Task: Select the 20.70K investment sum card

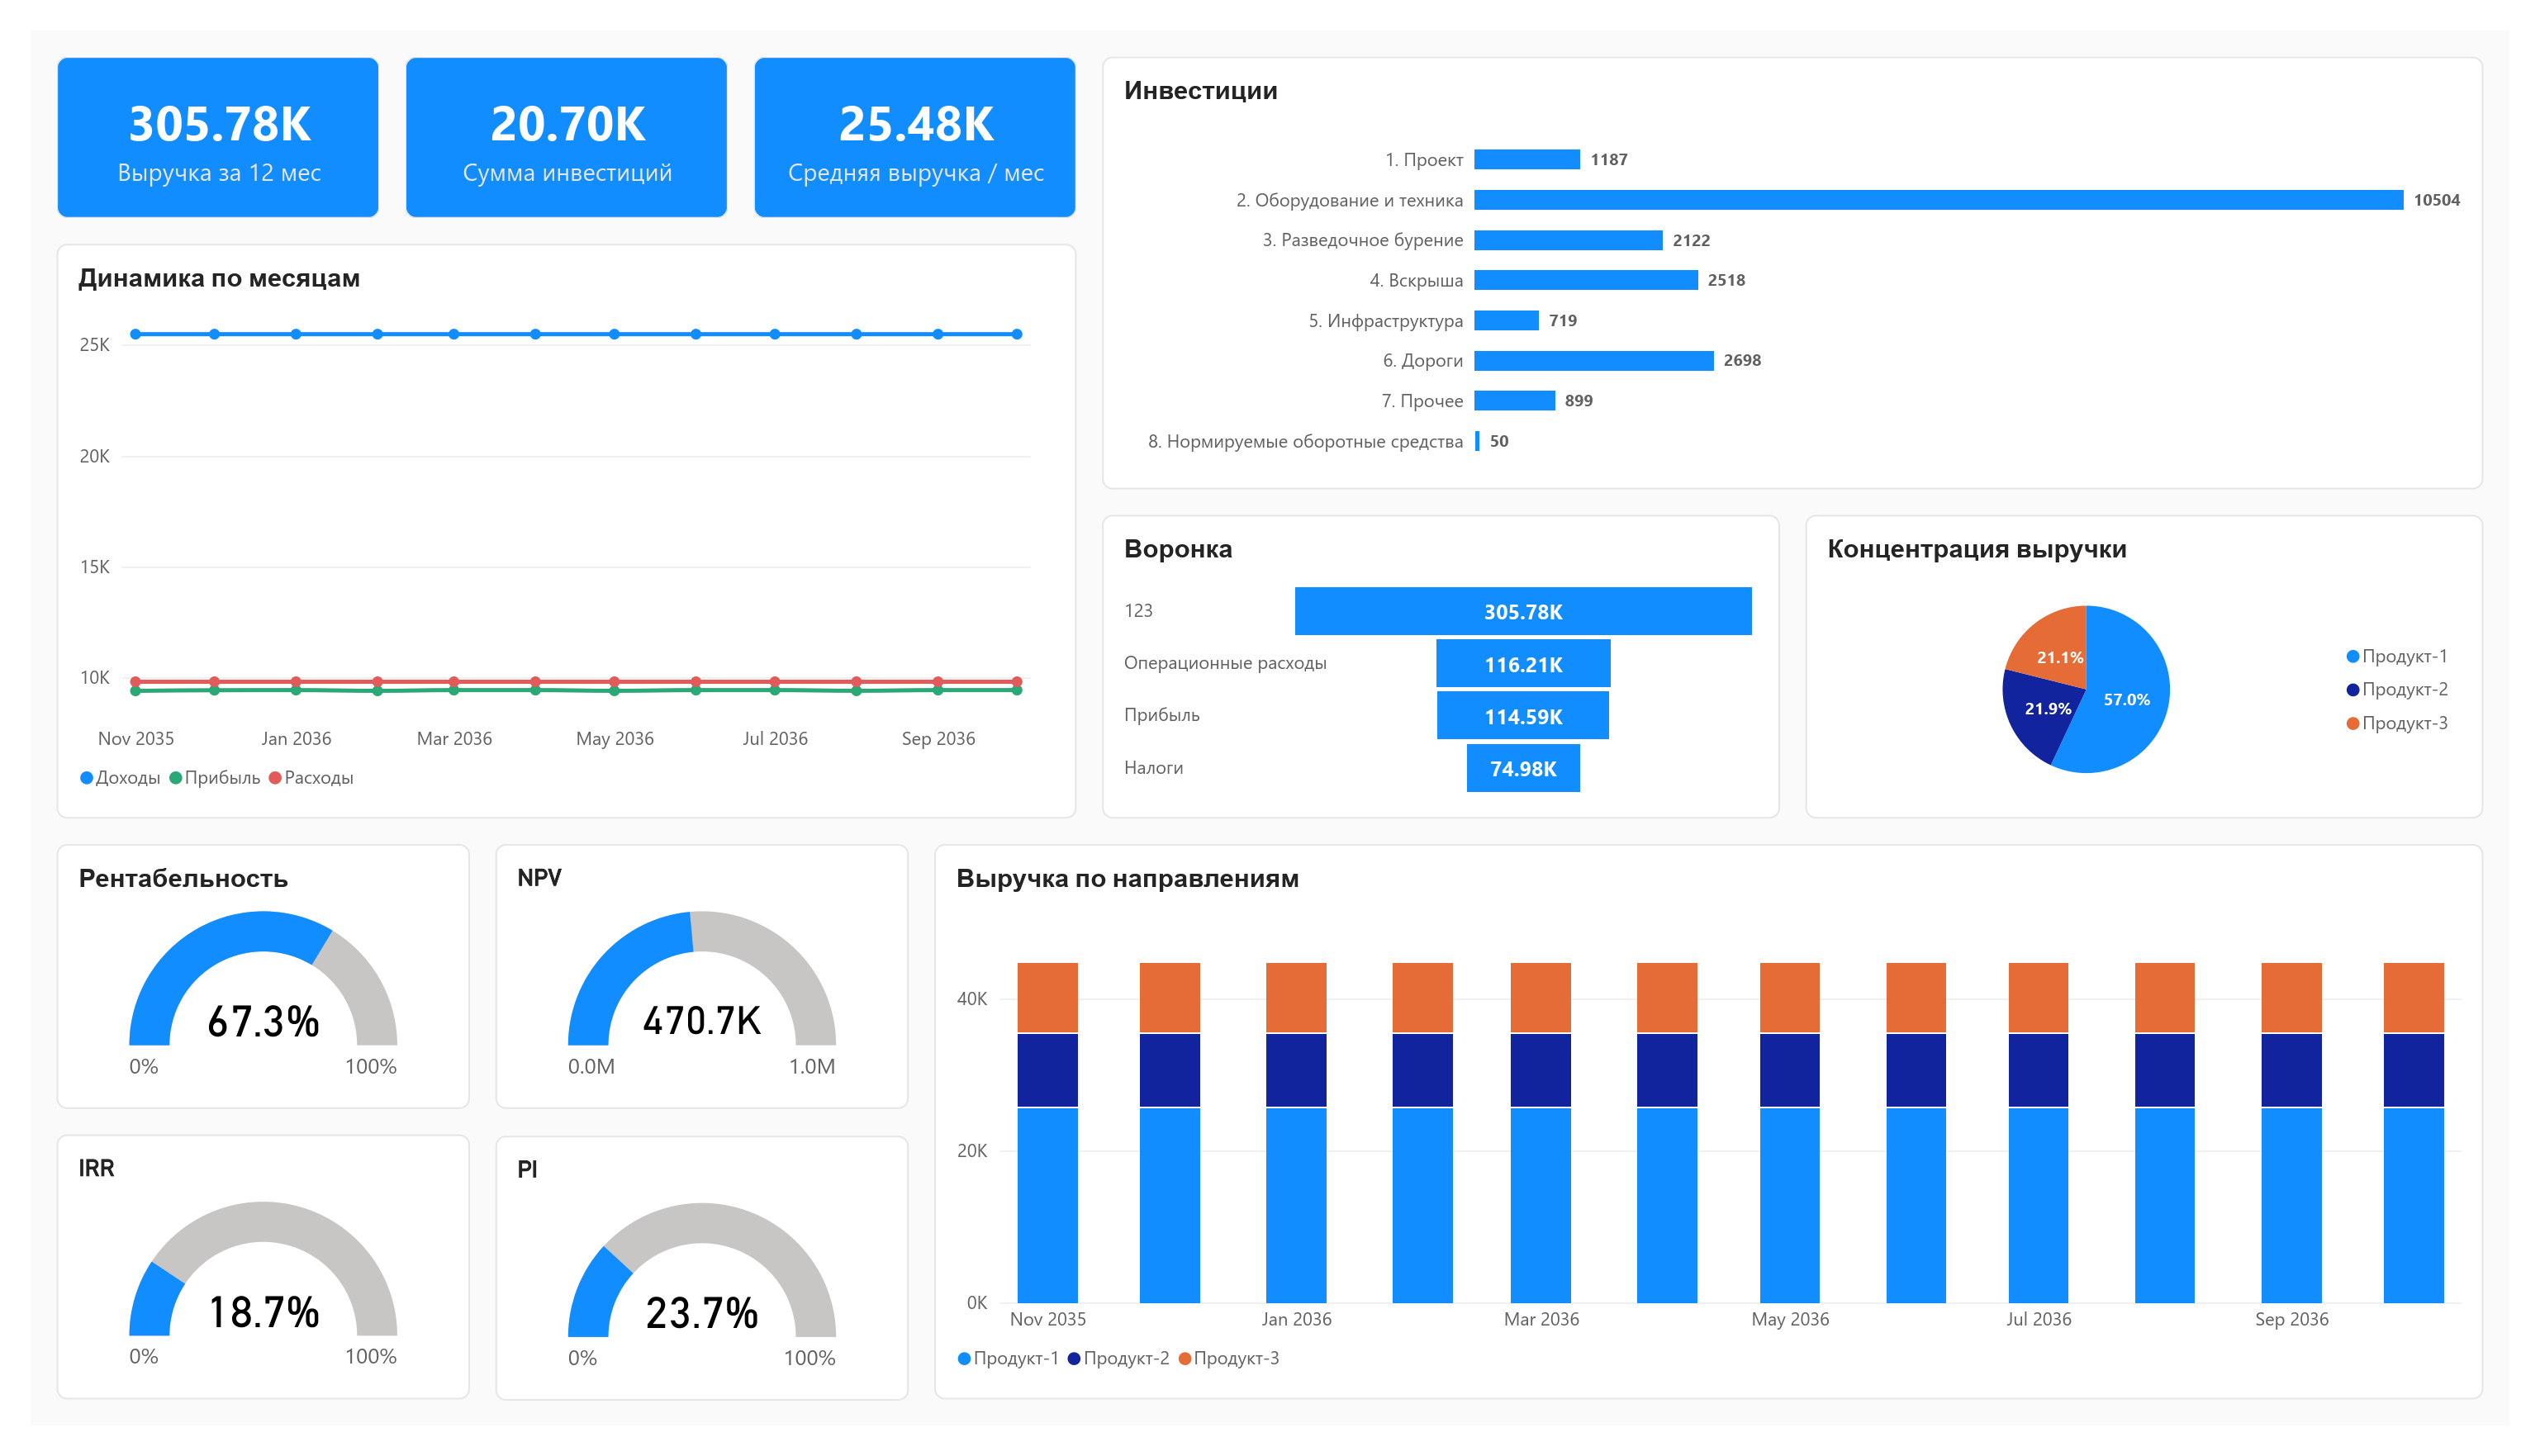Action: [566, 137]
